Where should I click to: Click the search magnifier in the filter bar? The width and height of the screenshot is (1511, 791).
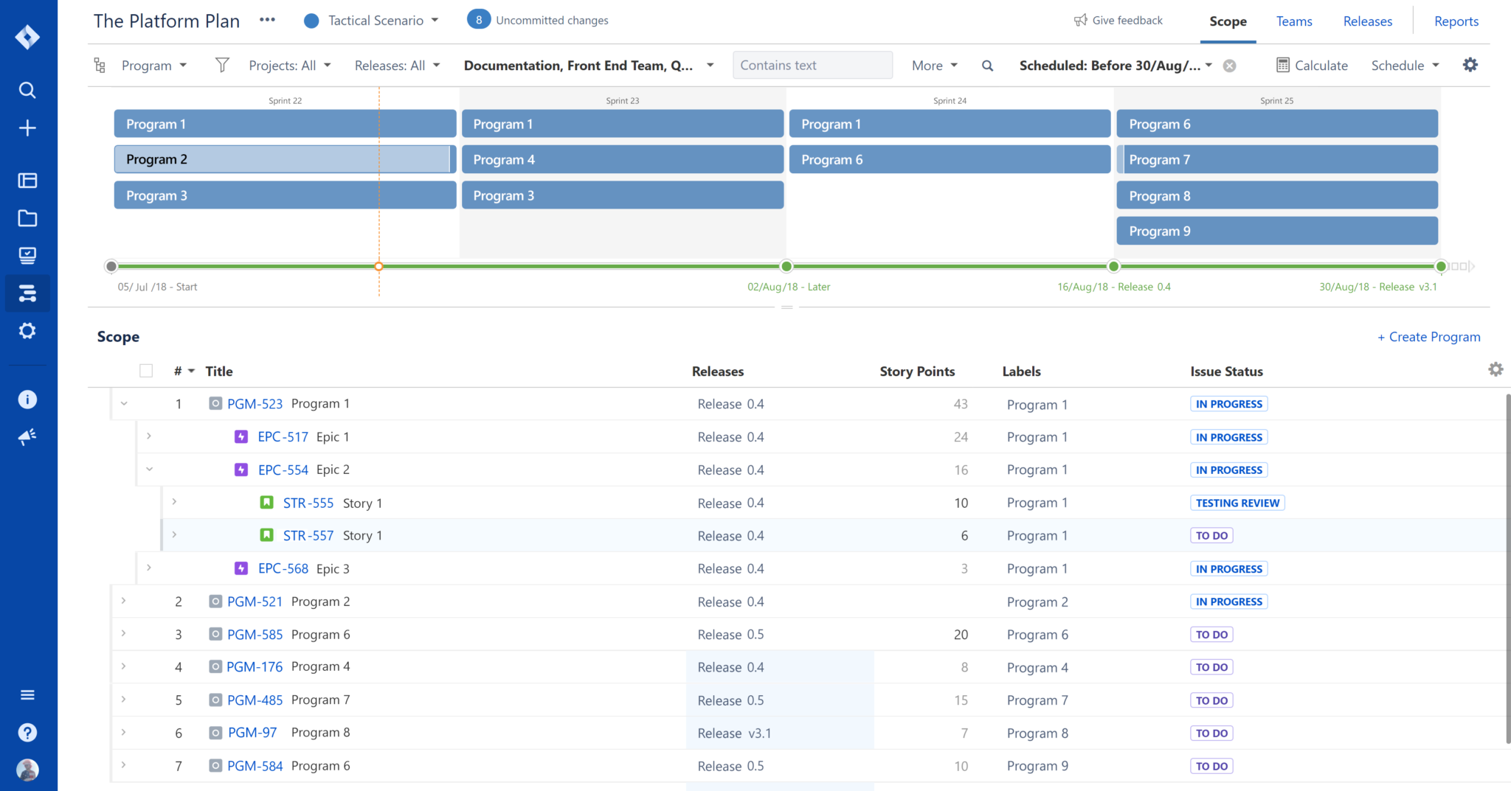point(987,65)
